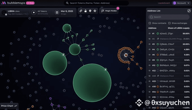Screen dimensions: 192x110
Task: Open the Leaderboard page
Action: [x=164, y=3]
